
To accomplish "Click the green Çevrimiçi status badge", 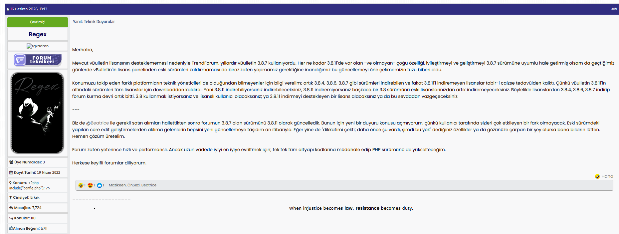I will 38,22.
